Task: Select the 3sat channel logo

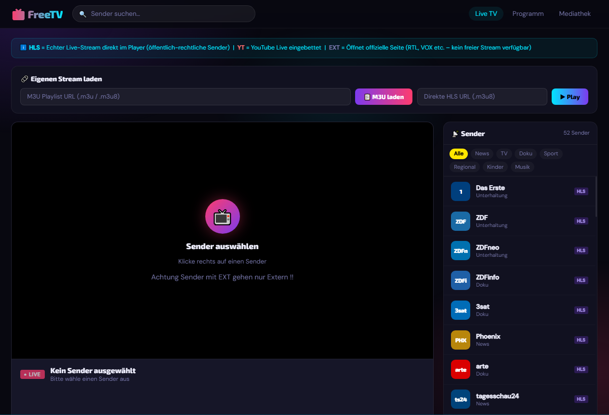Action: [x=460, y=310]
